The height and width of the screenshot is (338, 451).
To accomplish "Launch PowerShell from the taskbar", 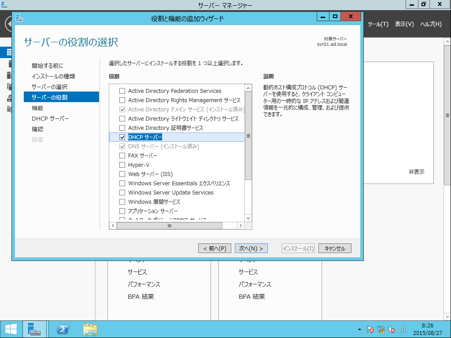I will coord(63,329).
